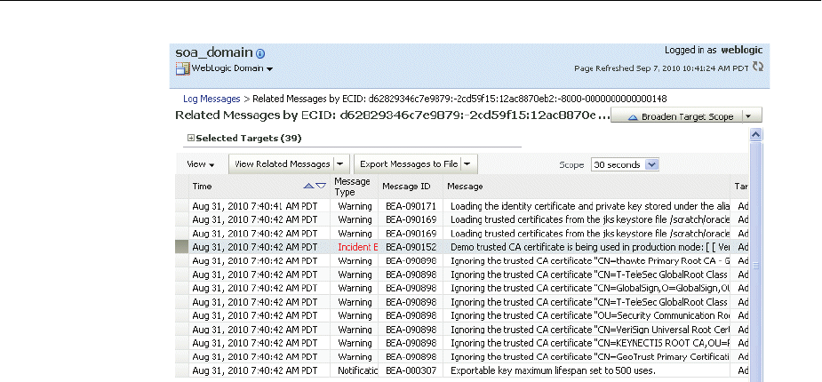Click the page refresh icon

pos(756,68)
